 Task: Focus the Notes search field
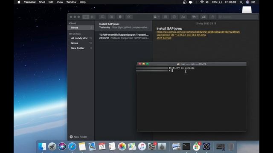(x=238, y=17)
